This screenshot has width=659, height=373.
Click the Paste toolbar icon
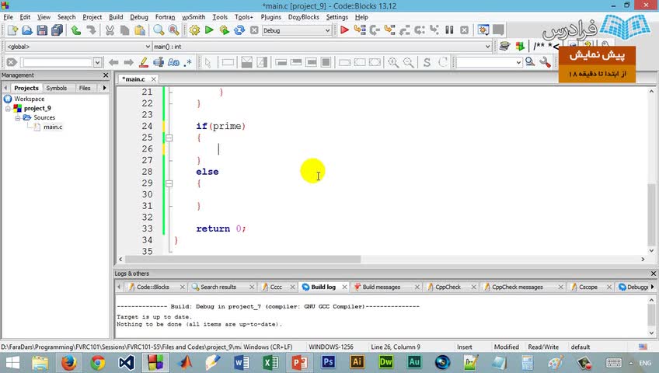click(x=140, y=30)
